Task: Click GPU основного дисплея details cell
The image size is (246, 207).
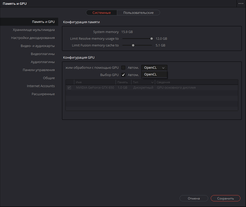Action: [x=176, y=88]
